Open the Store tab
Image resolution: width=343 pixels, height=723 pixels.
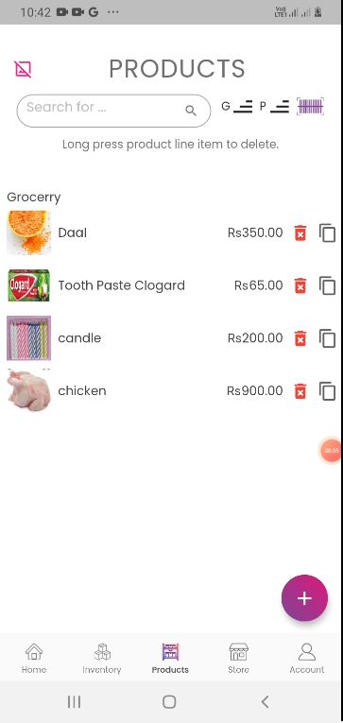coord(238,659)
